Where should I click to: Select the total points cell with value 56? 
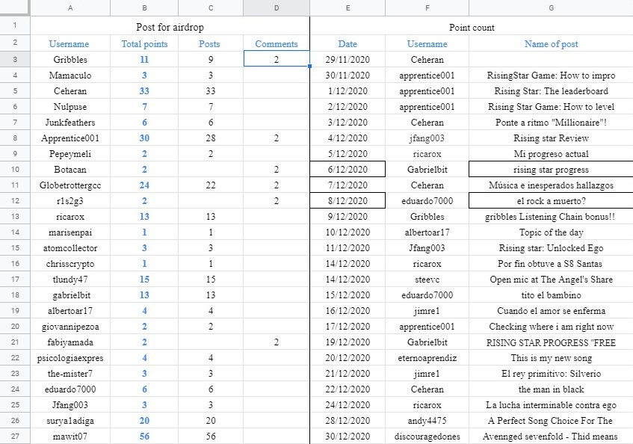tap(144, 437)
